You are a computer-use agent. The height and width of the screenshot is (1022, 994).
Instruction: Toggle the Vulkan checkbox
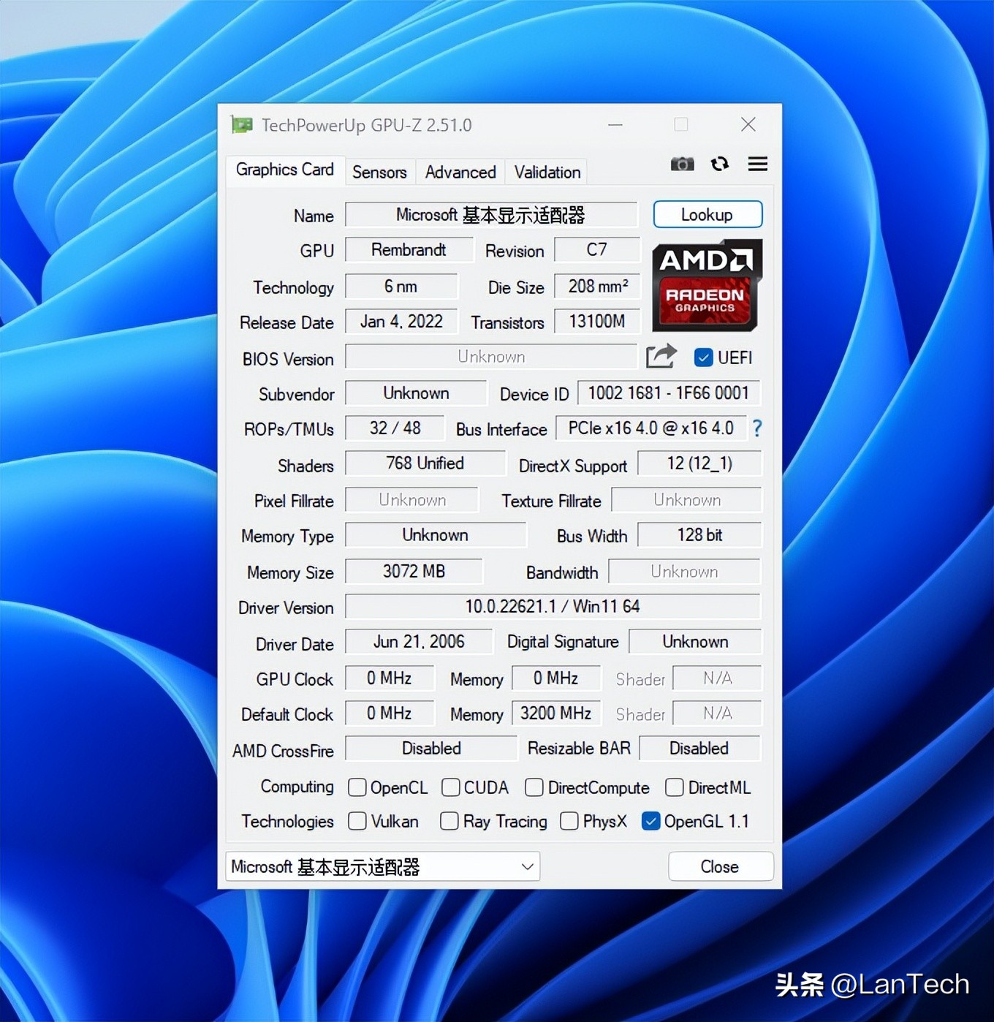tap(357, 821)
